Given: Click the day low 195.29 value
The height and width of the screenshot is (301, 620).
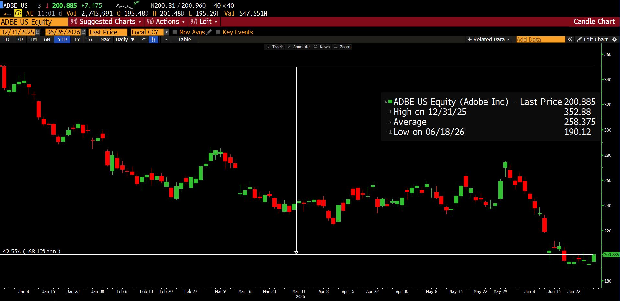Looking at the screenshot, I should click(206, 13).
